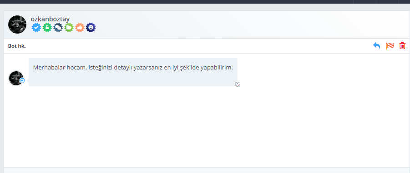The image size is (410, 173).
Task: Click the light gray footer strip below conversation
Action: click(207, 170)
